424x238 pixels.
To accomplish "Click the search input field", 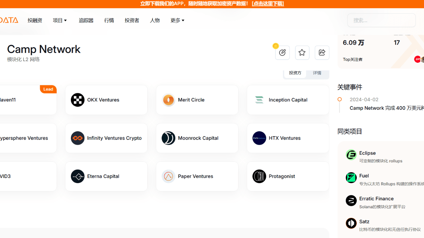I will [x=381, y=20].
